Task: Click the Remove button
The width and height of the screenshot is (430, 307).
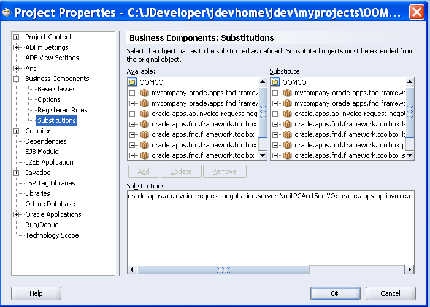Action: 225,171
